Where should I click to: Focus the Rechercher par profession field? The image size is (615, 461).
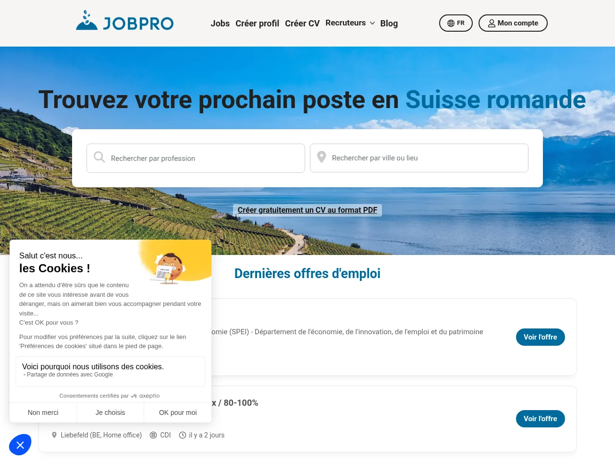pyautogui.click(x=196, y=158)
